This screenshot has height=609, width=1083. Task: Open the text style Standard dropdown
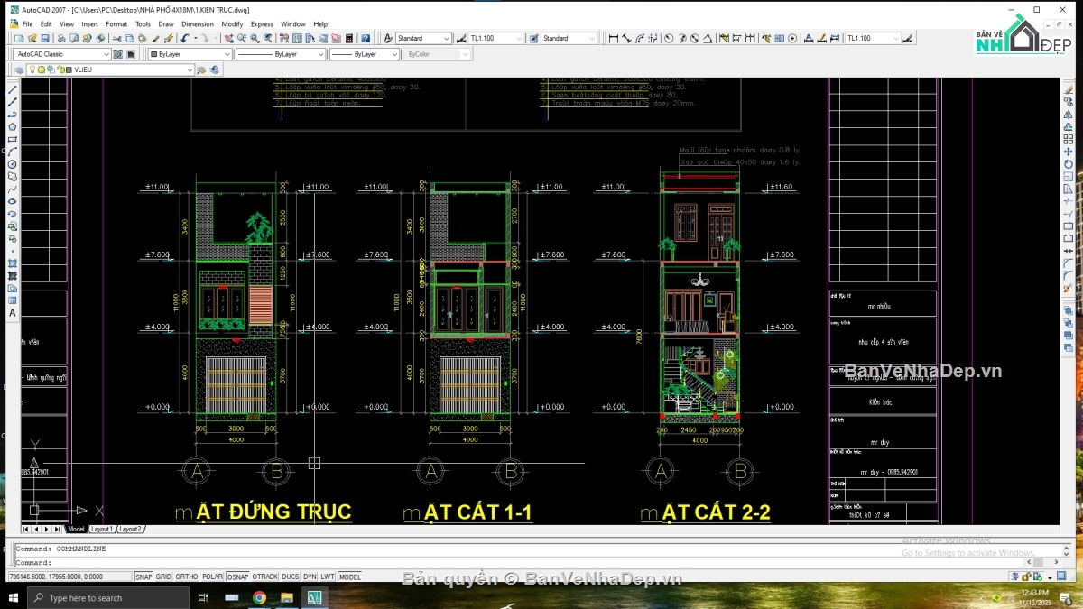(x=423, y=38)
